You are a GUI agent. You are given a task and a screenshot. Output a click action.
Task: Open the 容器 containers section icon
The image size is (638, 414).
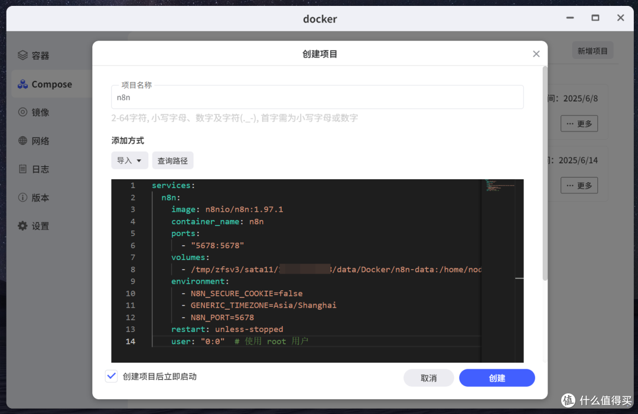(23, 55)
